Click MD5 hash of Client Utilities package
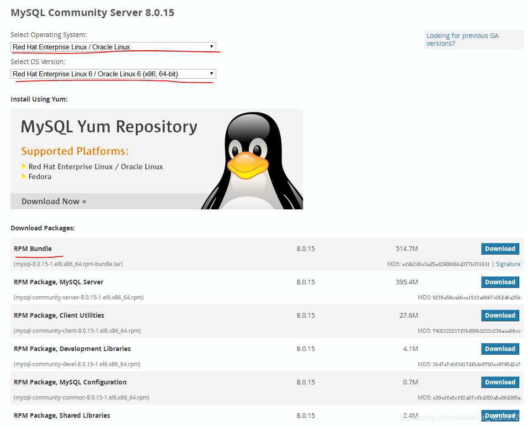 point(476,331)
